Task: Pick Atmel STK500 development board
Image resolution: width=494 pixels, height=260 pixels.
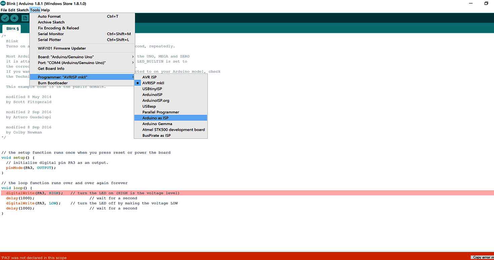Action: (x=171, y=129)
